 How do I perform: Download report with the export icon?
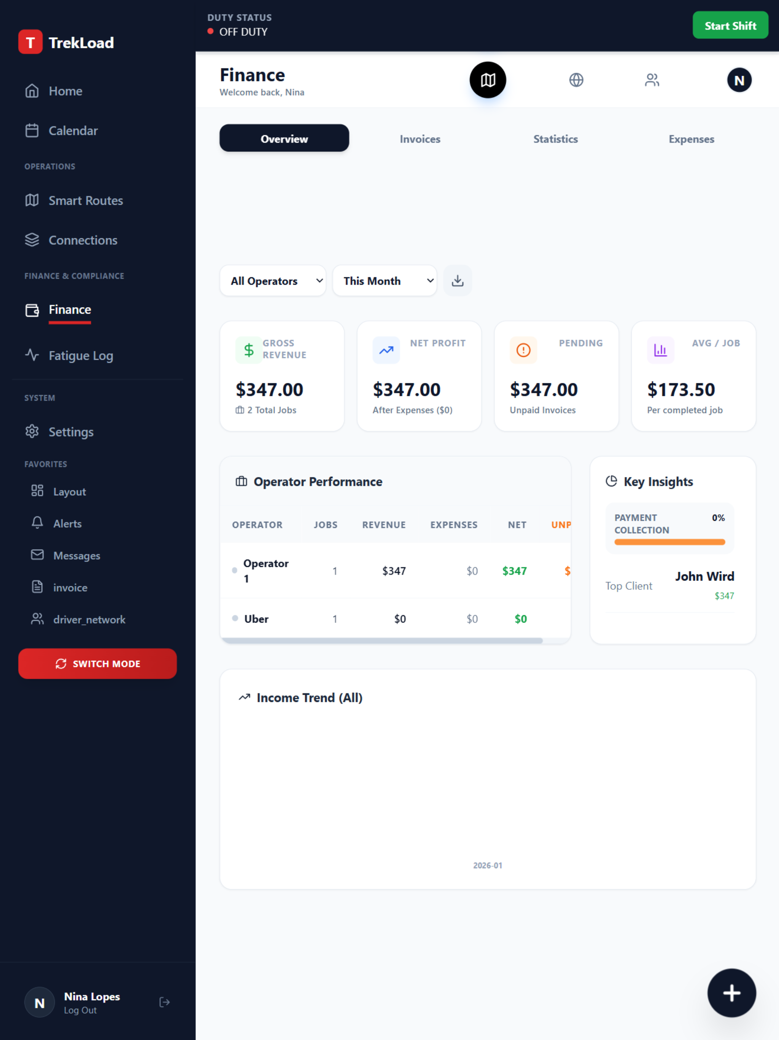point(457,281)
